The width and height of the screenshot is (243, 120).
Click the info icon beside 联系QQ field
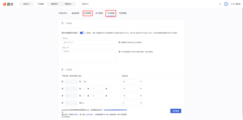click(119, 42)
